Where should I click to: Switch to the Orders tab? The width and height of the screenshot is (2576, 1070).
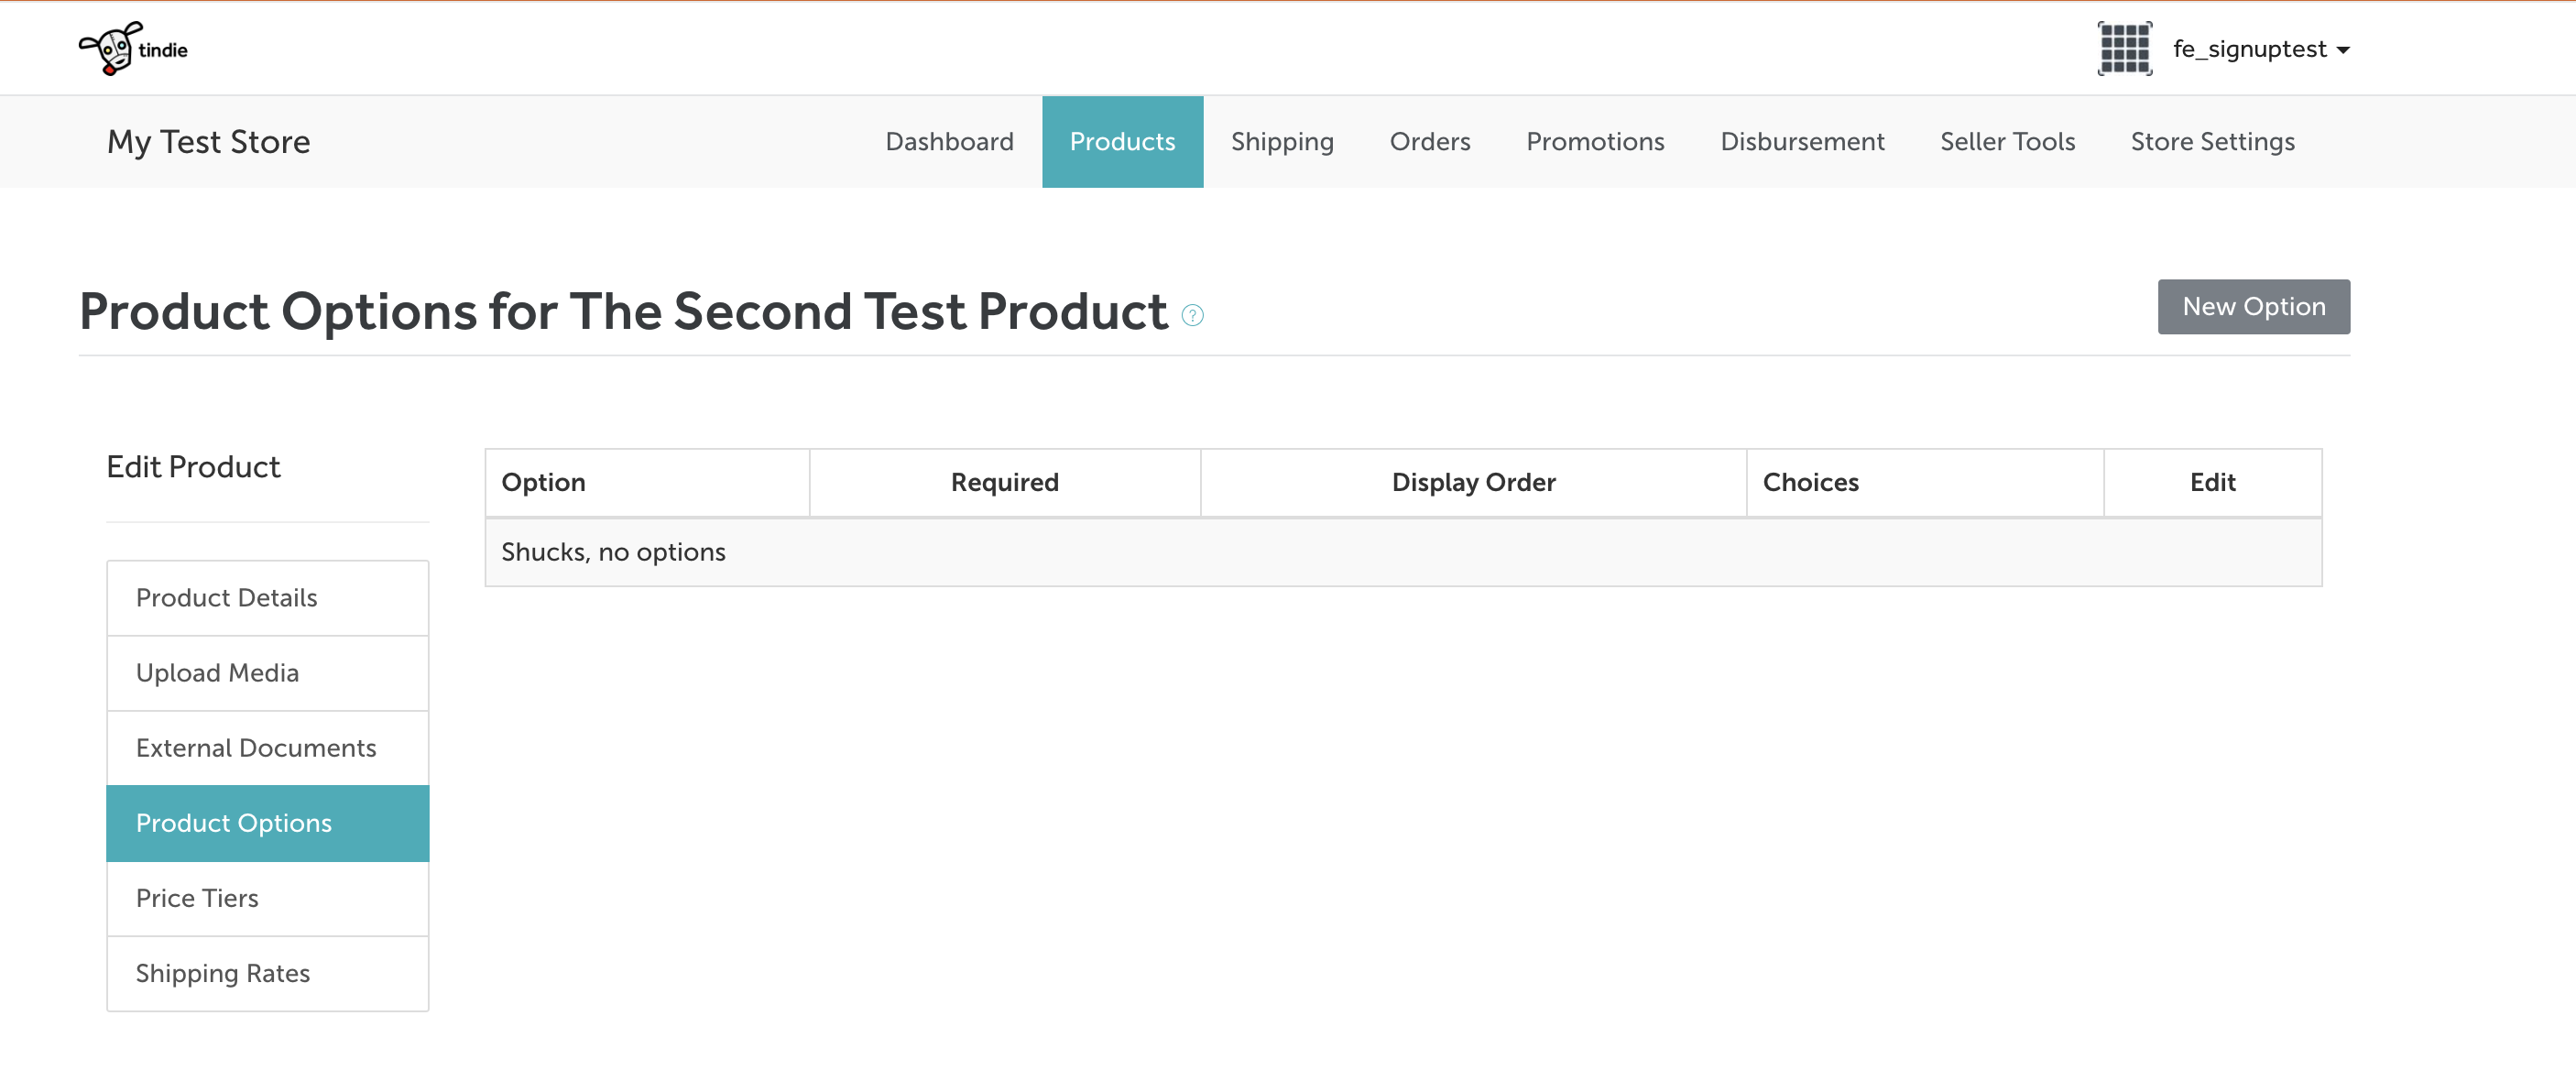tap(1429, 142)
